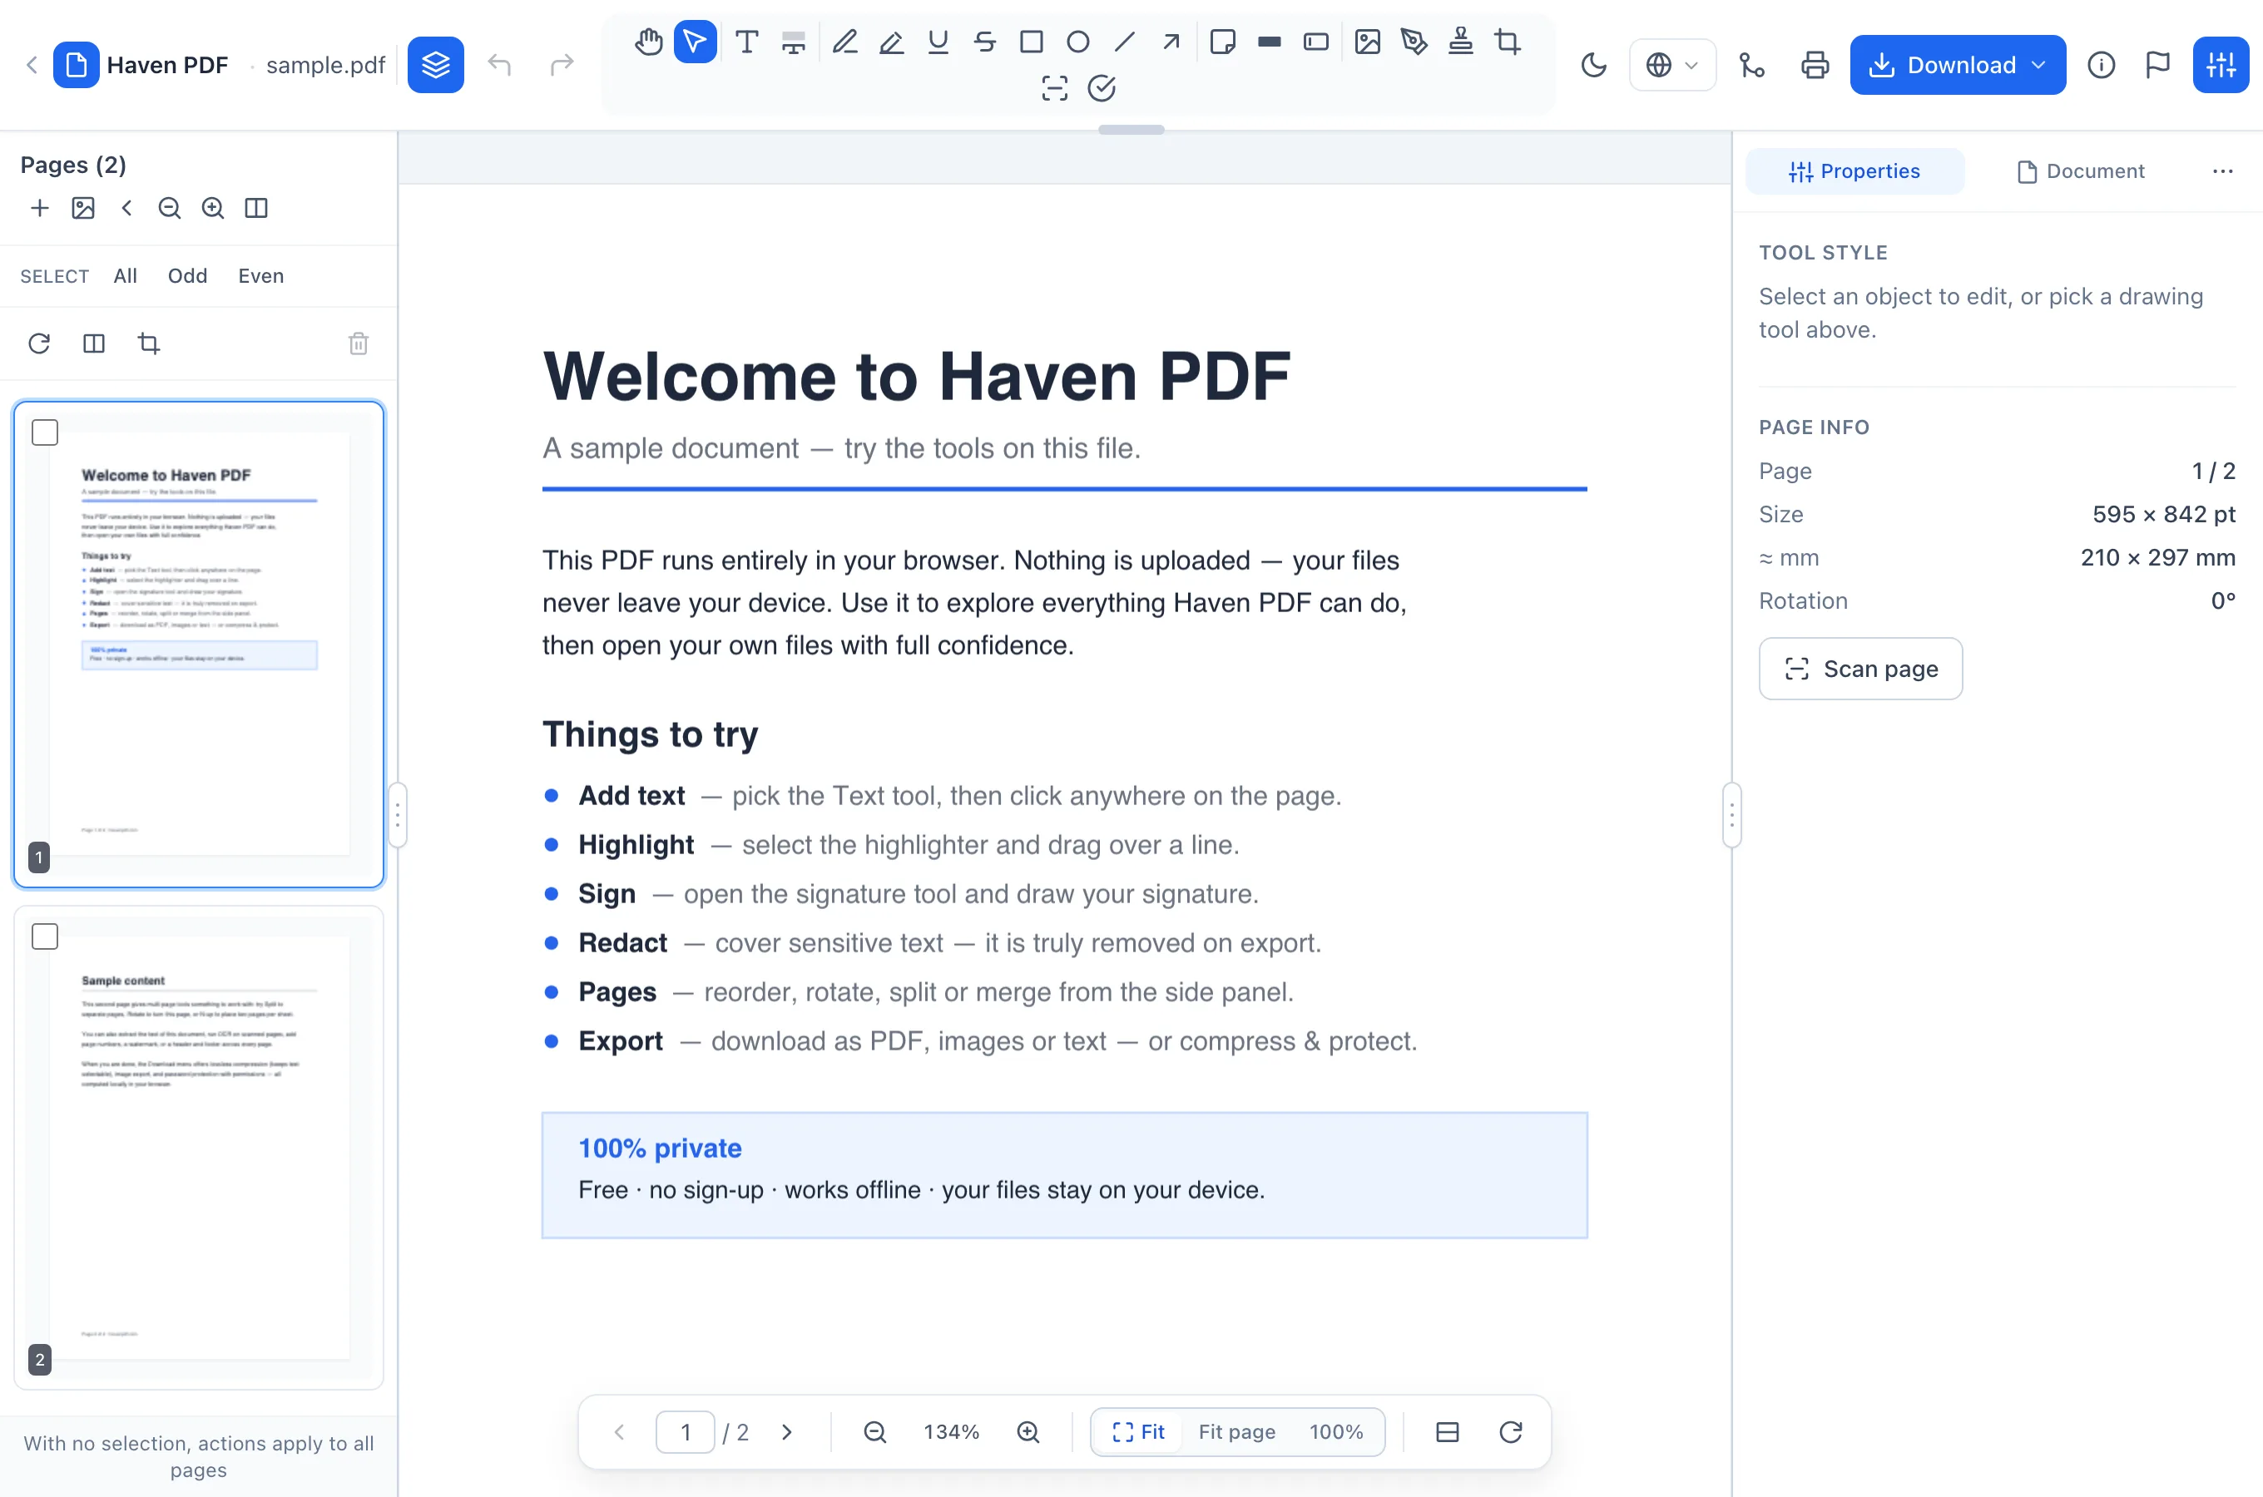Select the Ellipse shape tool

(x=1078, y=42)
